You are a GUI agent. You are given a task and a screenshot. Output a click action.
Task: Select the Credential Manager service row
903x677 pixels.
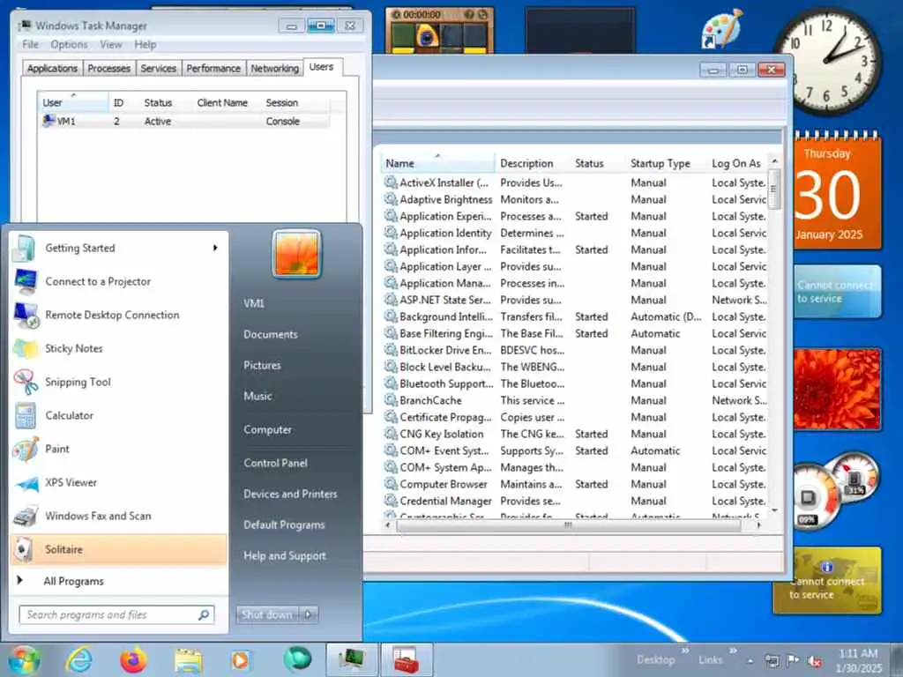575,501
